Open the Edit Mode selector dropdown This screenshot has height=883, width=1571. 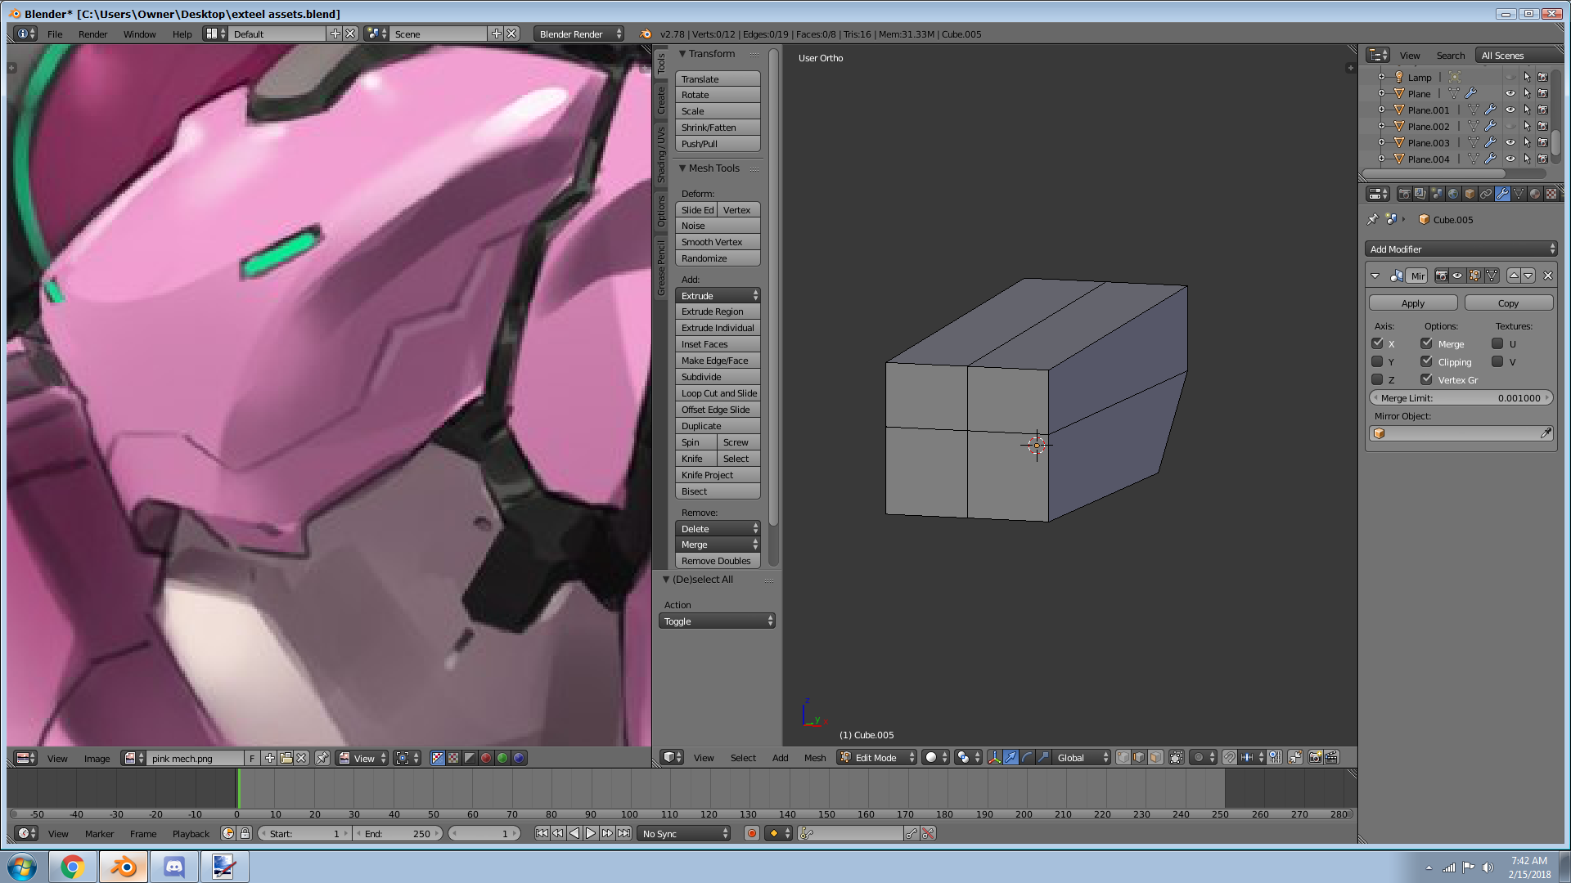877,758
